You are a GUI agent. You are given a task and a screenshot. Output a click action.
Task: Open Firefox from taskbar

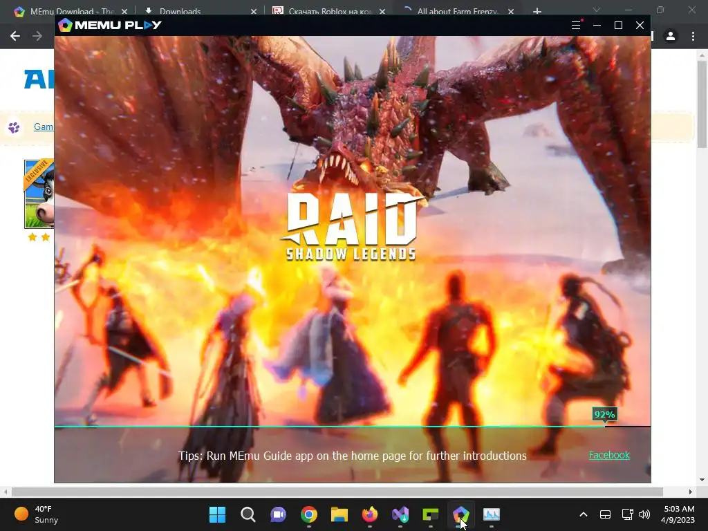[x=370, y=514]
